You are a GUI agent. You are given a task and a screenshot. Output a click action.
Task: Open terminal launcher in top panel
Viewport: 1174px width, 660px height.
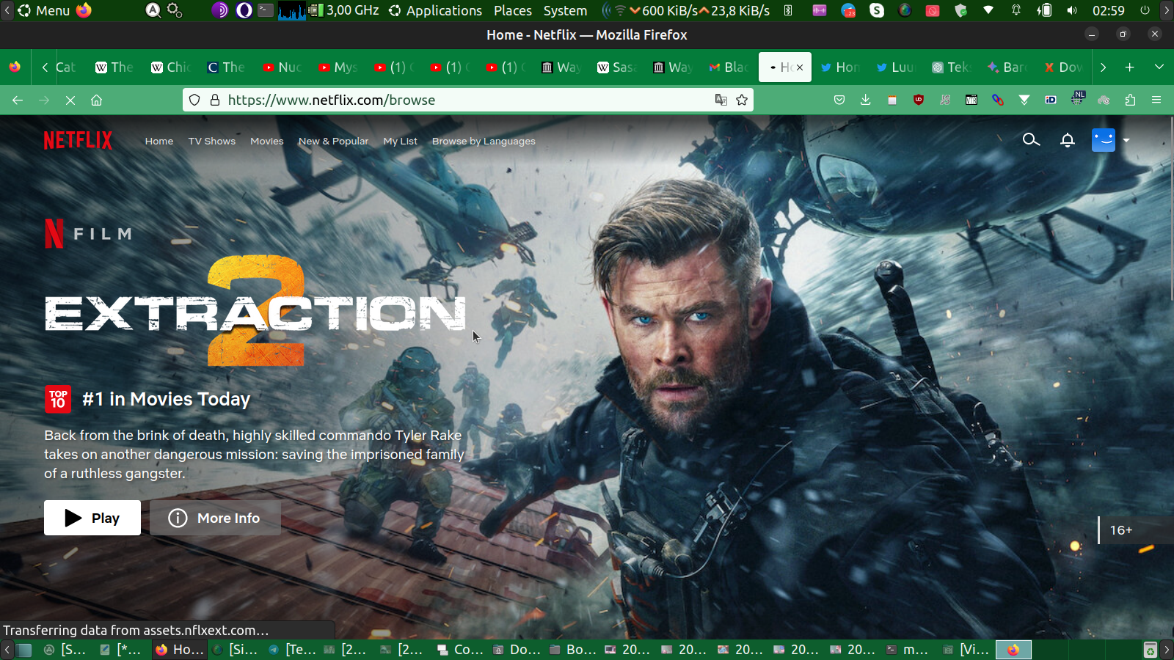(266, 10)
